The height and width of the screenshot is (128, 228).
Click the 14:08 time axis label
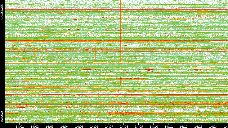point(124,126)
